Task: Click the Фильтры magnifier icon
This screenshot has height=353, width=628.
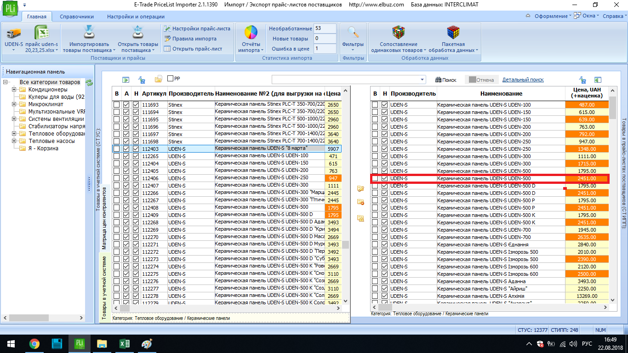Action: pos(353,33)
